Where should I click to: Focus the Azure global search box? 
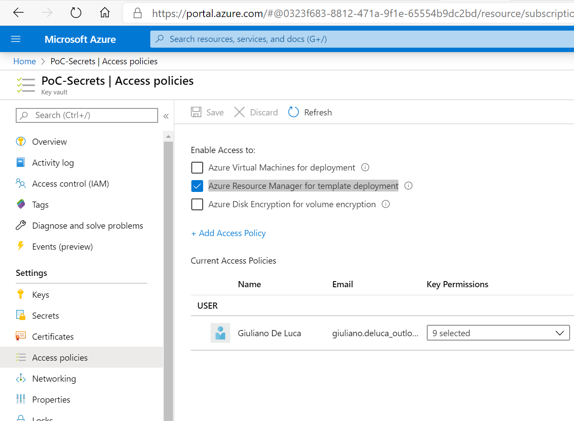[362, 39]
